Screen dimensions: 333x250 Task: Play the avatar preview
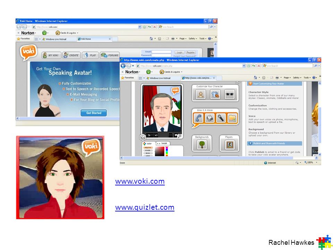[x=149, y=135]
